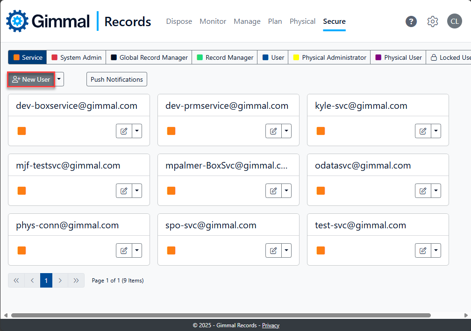Switch to Record Manager tab
Screen dimensions: 471x331
coord(225,57)
